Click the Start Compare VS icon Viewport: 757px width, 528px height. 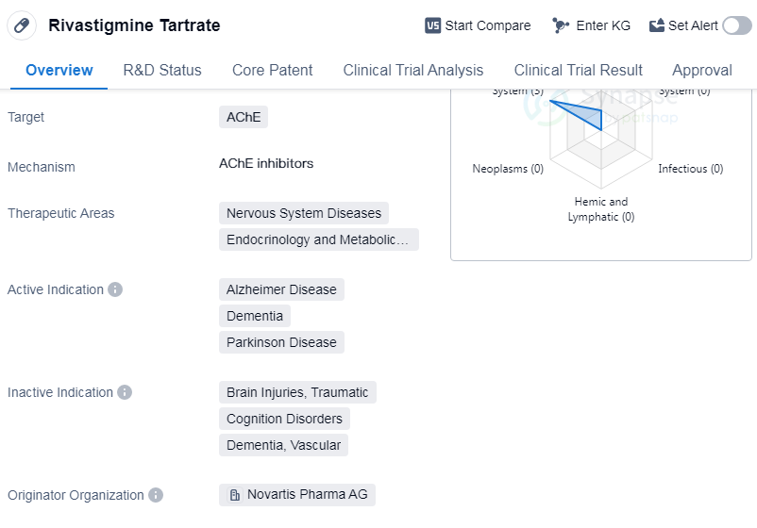point(433,25)
